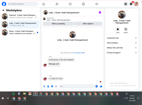Open the emoji picker

97,86
